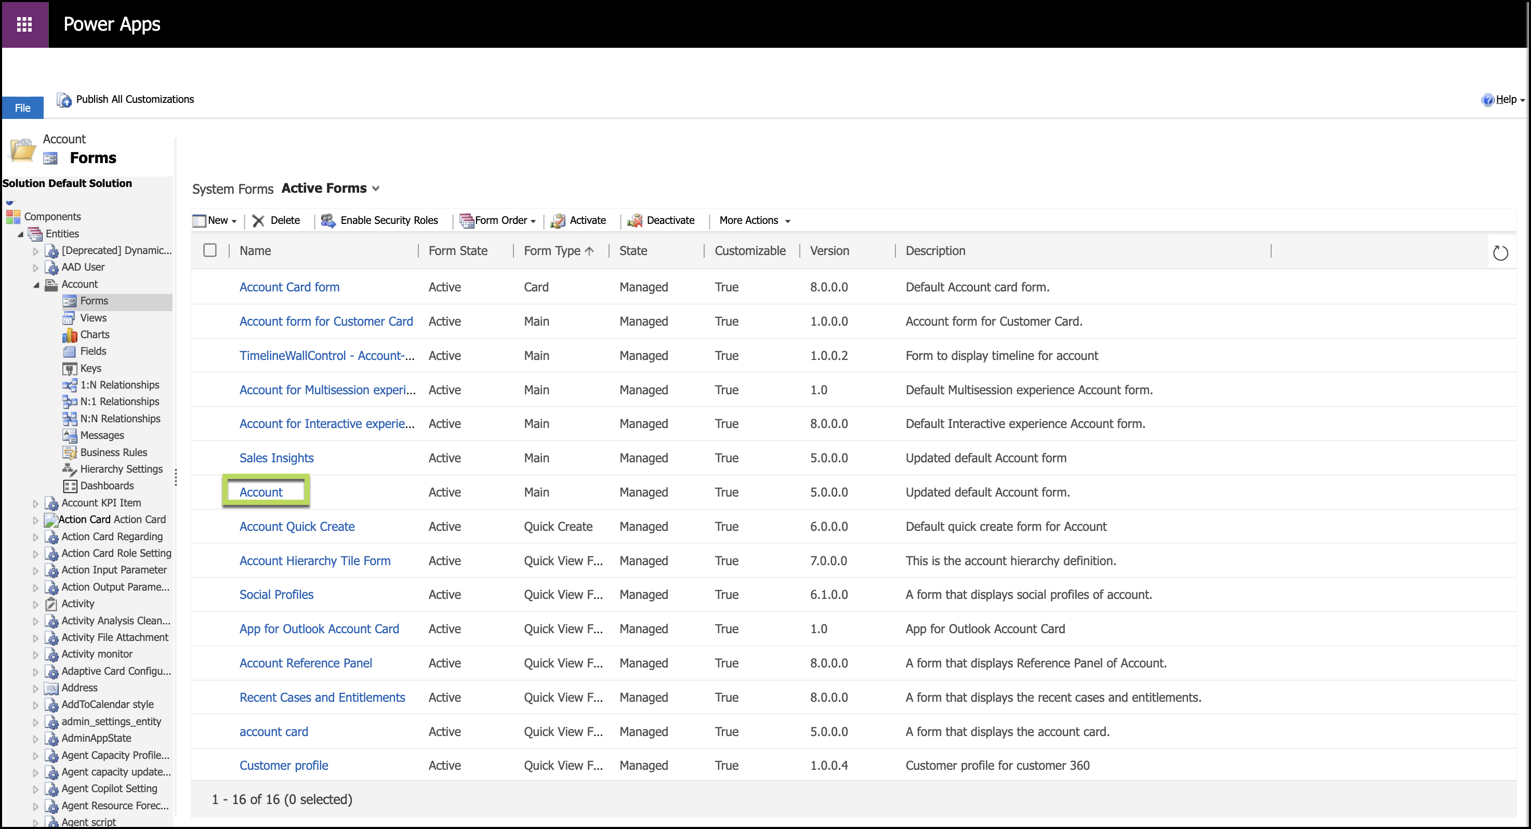This screenshot has width=1531, height=829.
Task: Open the Account Quick Create form link
Action: pyautogui.click(x=297, y=526)
